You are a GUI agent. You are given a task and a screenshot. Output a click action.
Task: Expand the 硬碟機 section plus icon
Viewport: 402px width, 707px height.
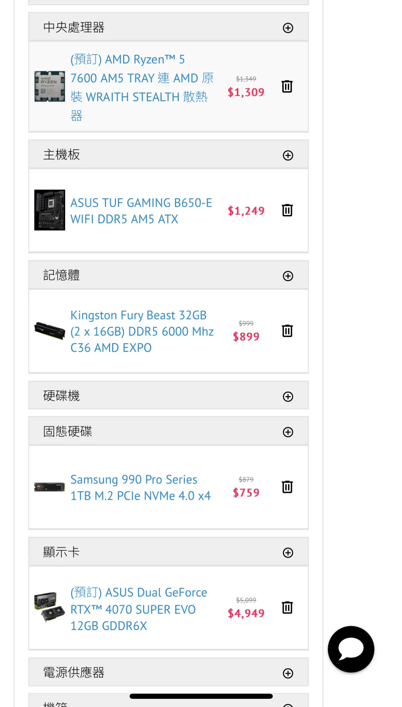click(x=288, y=397)
